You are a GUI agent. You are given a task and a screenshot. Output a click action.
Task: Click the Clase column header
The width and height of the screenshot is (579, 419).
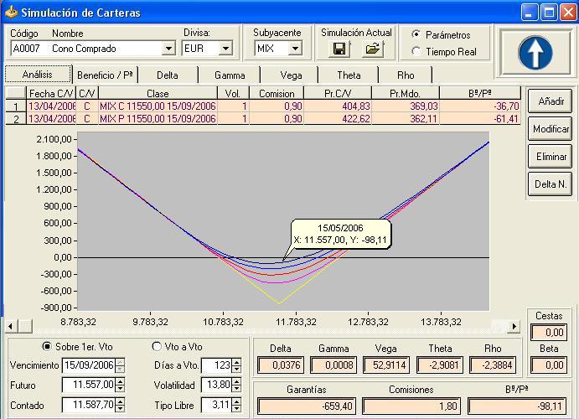[x=158, y=93]
